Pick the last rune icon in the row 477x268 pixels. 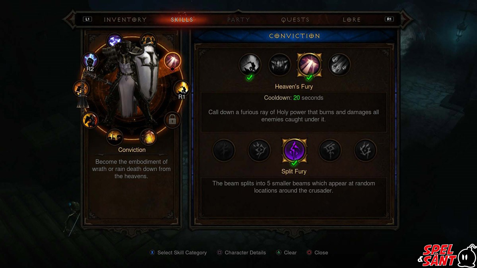tap(365, 150)
